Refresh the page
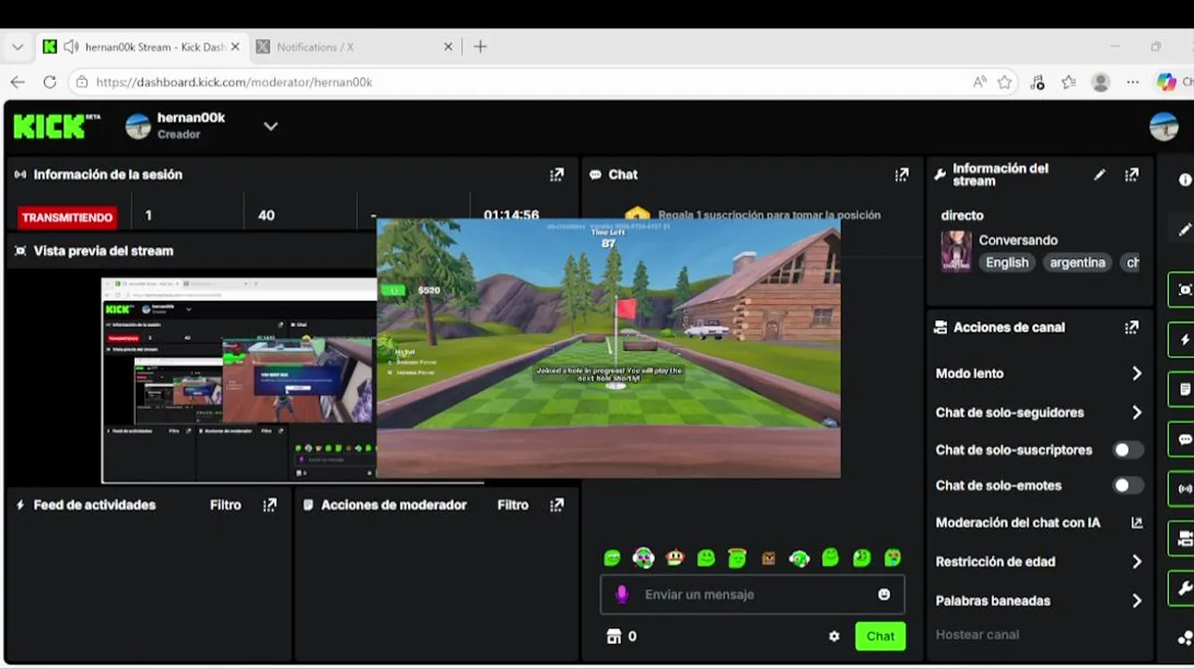 click(49, 82)
